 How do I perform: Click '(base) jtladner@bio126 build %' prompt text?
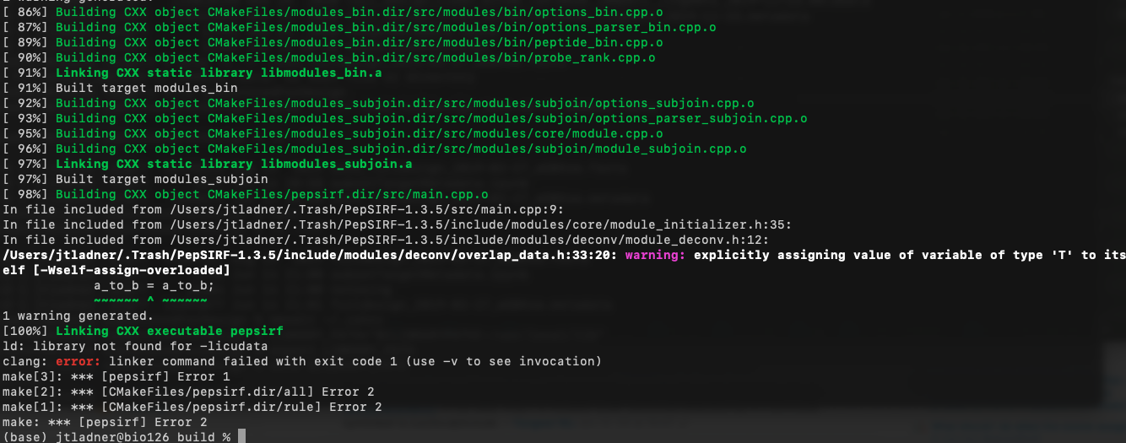click(116, 437)
